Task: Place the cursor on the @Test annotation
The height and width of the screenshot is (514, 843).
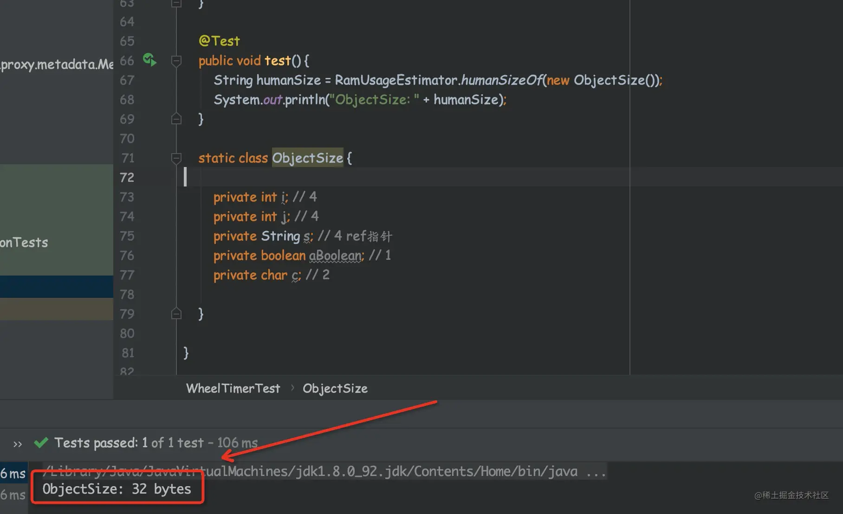Action: (219, 41)
